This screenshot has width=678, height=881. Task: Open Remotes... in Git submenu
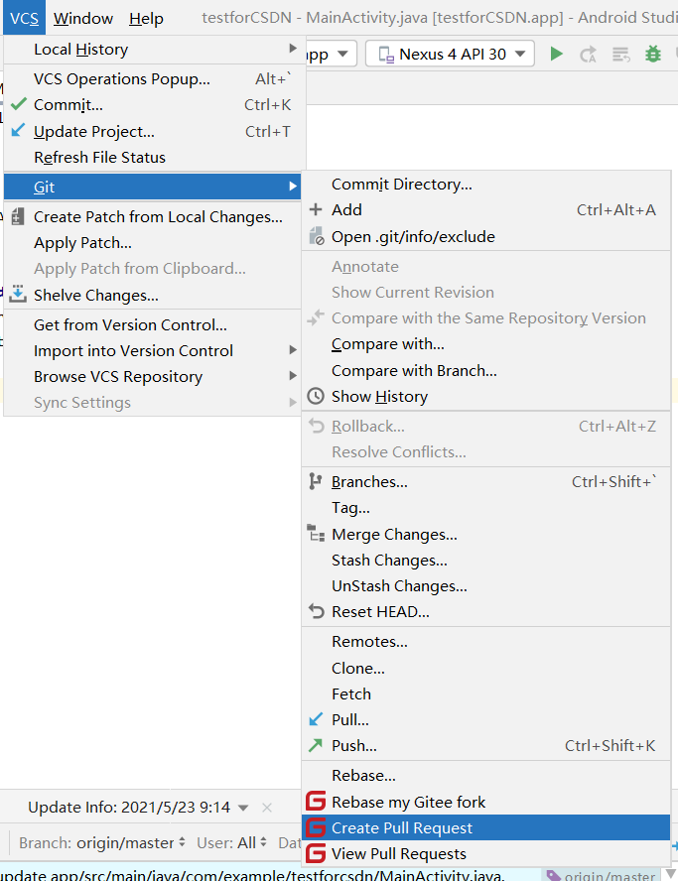[486, 642]
